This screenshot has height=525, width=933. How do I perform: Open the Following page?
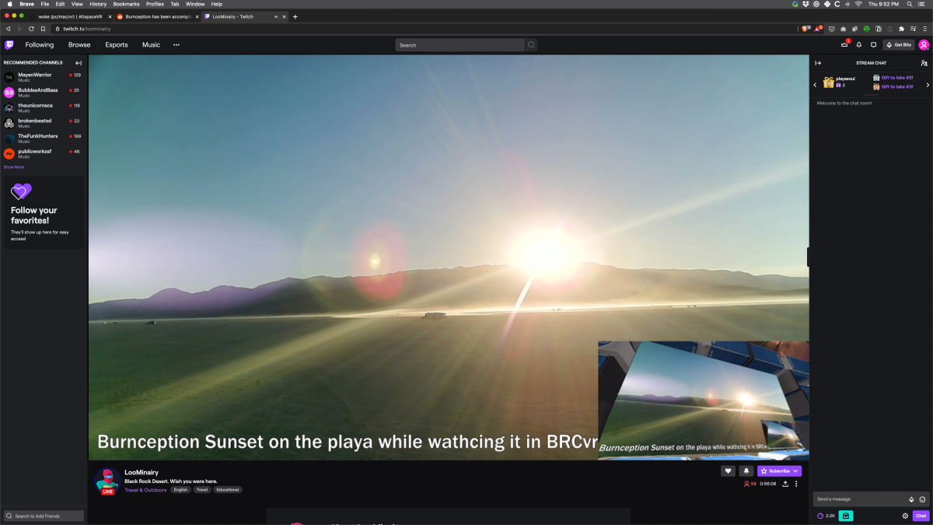[x=40, y=45]
